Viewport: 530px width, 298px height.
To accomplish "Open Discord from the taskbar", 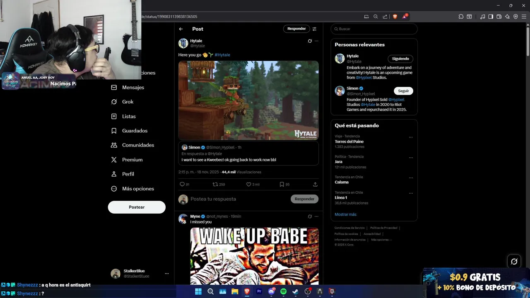I will coord(271,291).
